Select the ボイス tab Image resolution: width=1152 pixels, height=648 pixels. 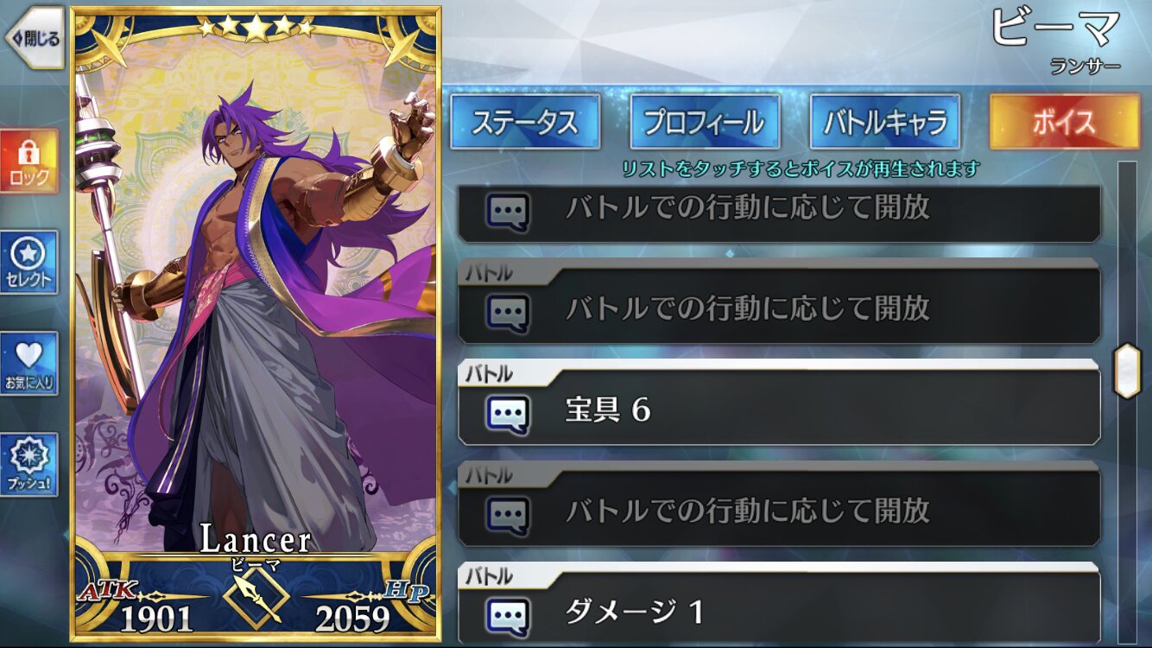point(1064,122)
